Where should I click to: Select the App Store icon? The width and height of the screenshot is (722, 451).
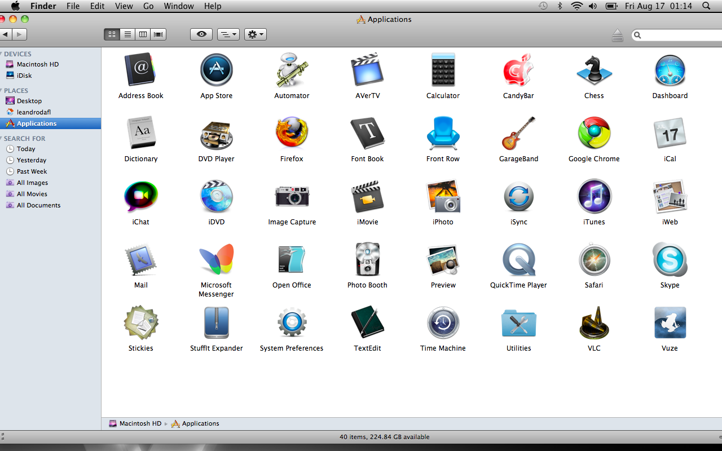tap(216, 70)
